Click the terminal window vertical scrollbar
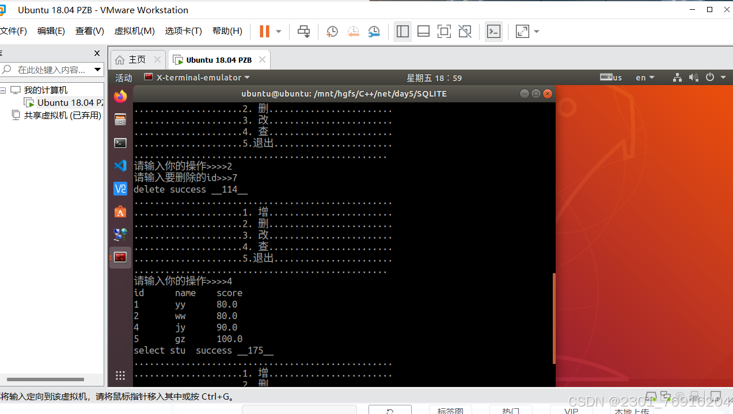Viewport: 733px width, 414px height. tap(554, 318)
